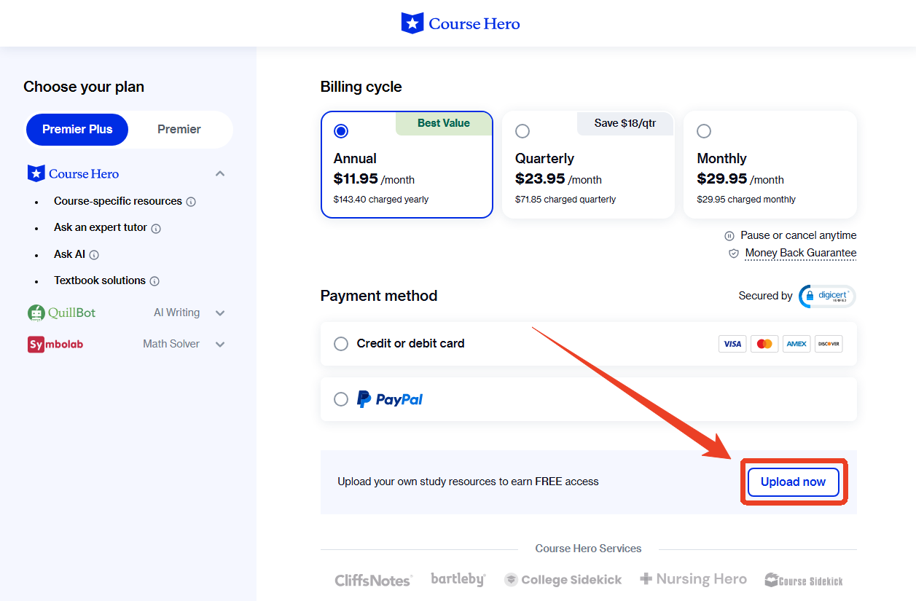
Task: Click the bartleby logo
Action: (458, 579)
